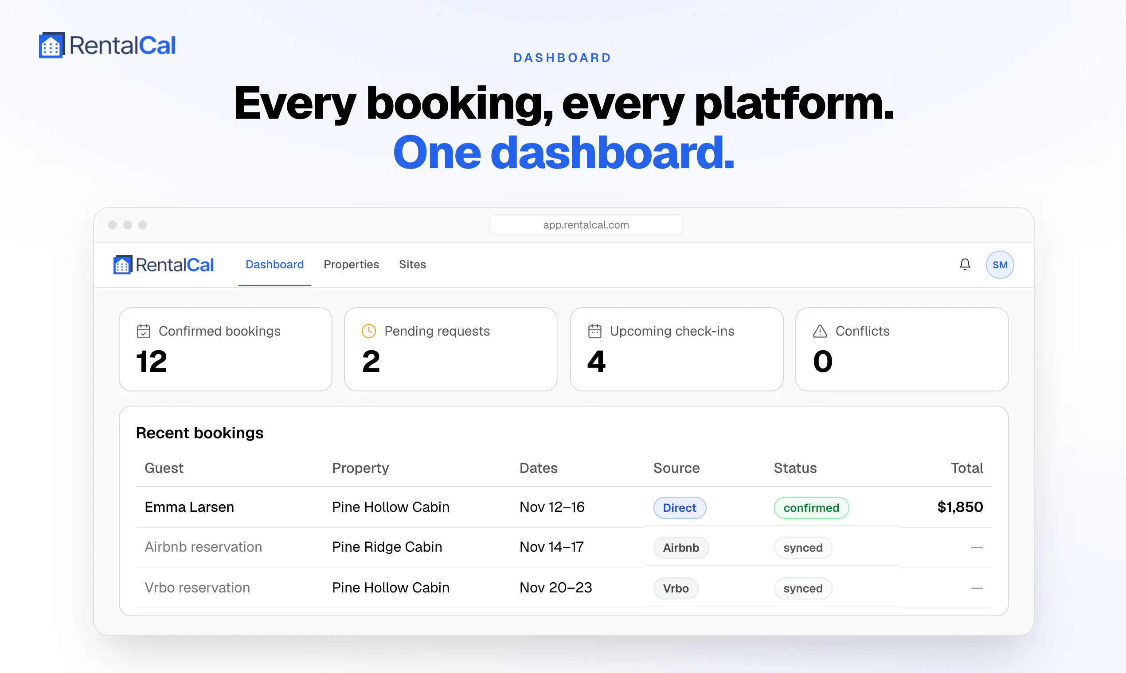Click the Upcoming check-ins calendar icon

pos(595,332)
